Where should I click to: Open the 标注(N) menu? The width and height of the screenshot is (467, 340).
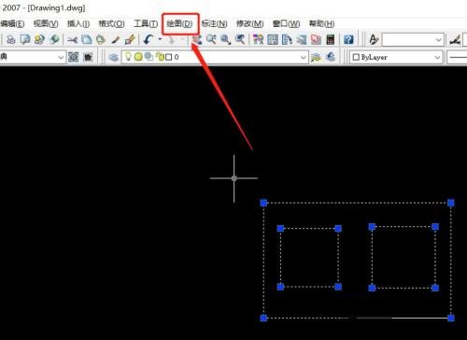214,23
